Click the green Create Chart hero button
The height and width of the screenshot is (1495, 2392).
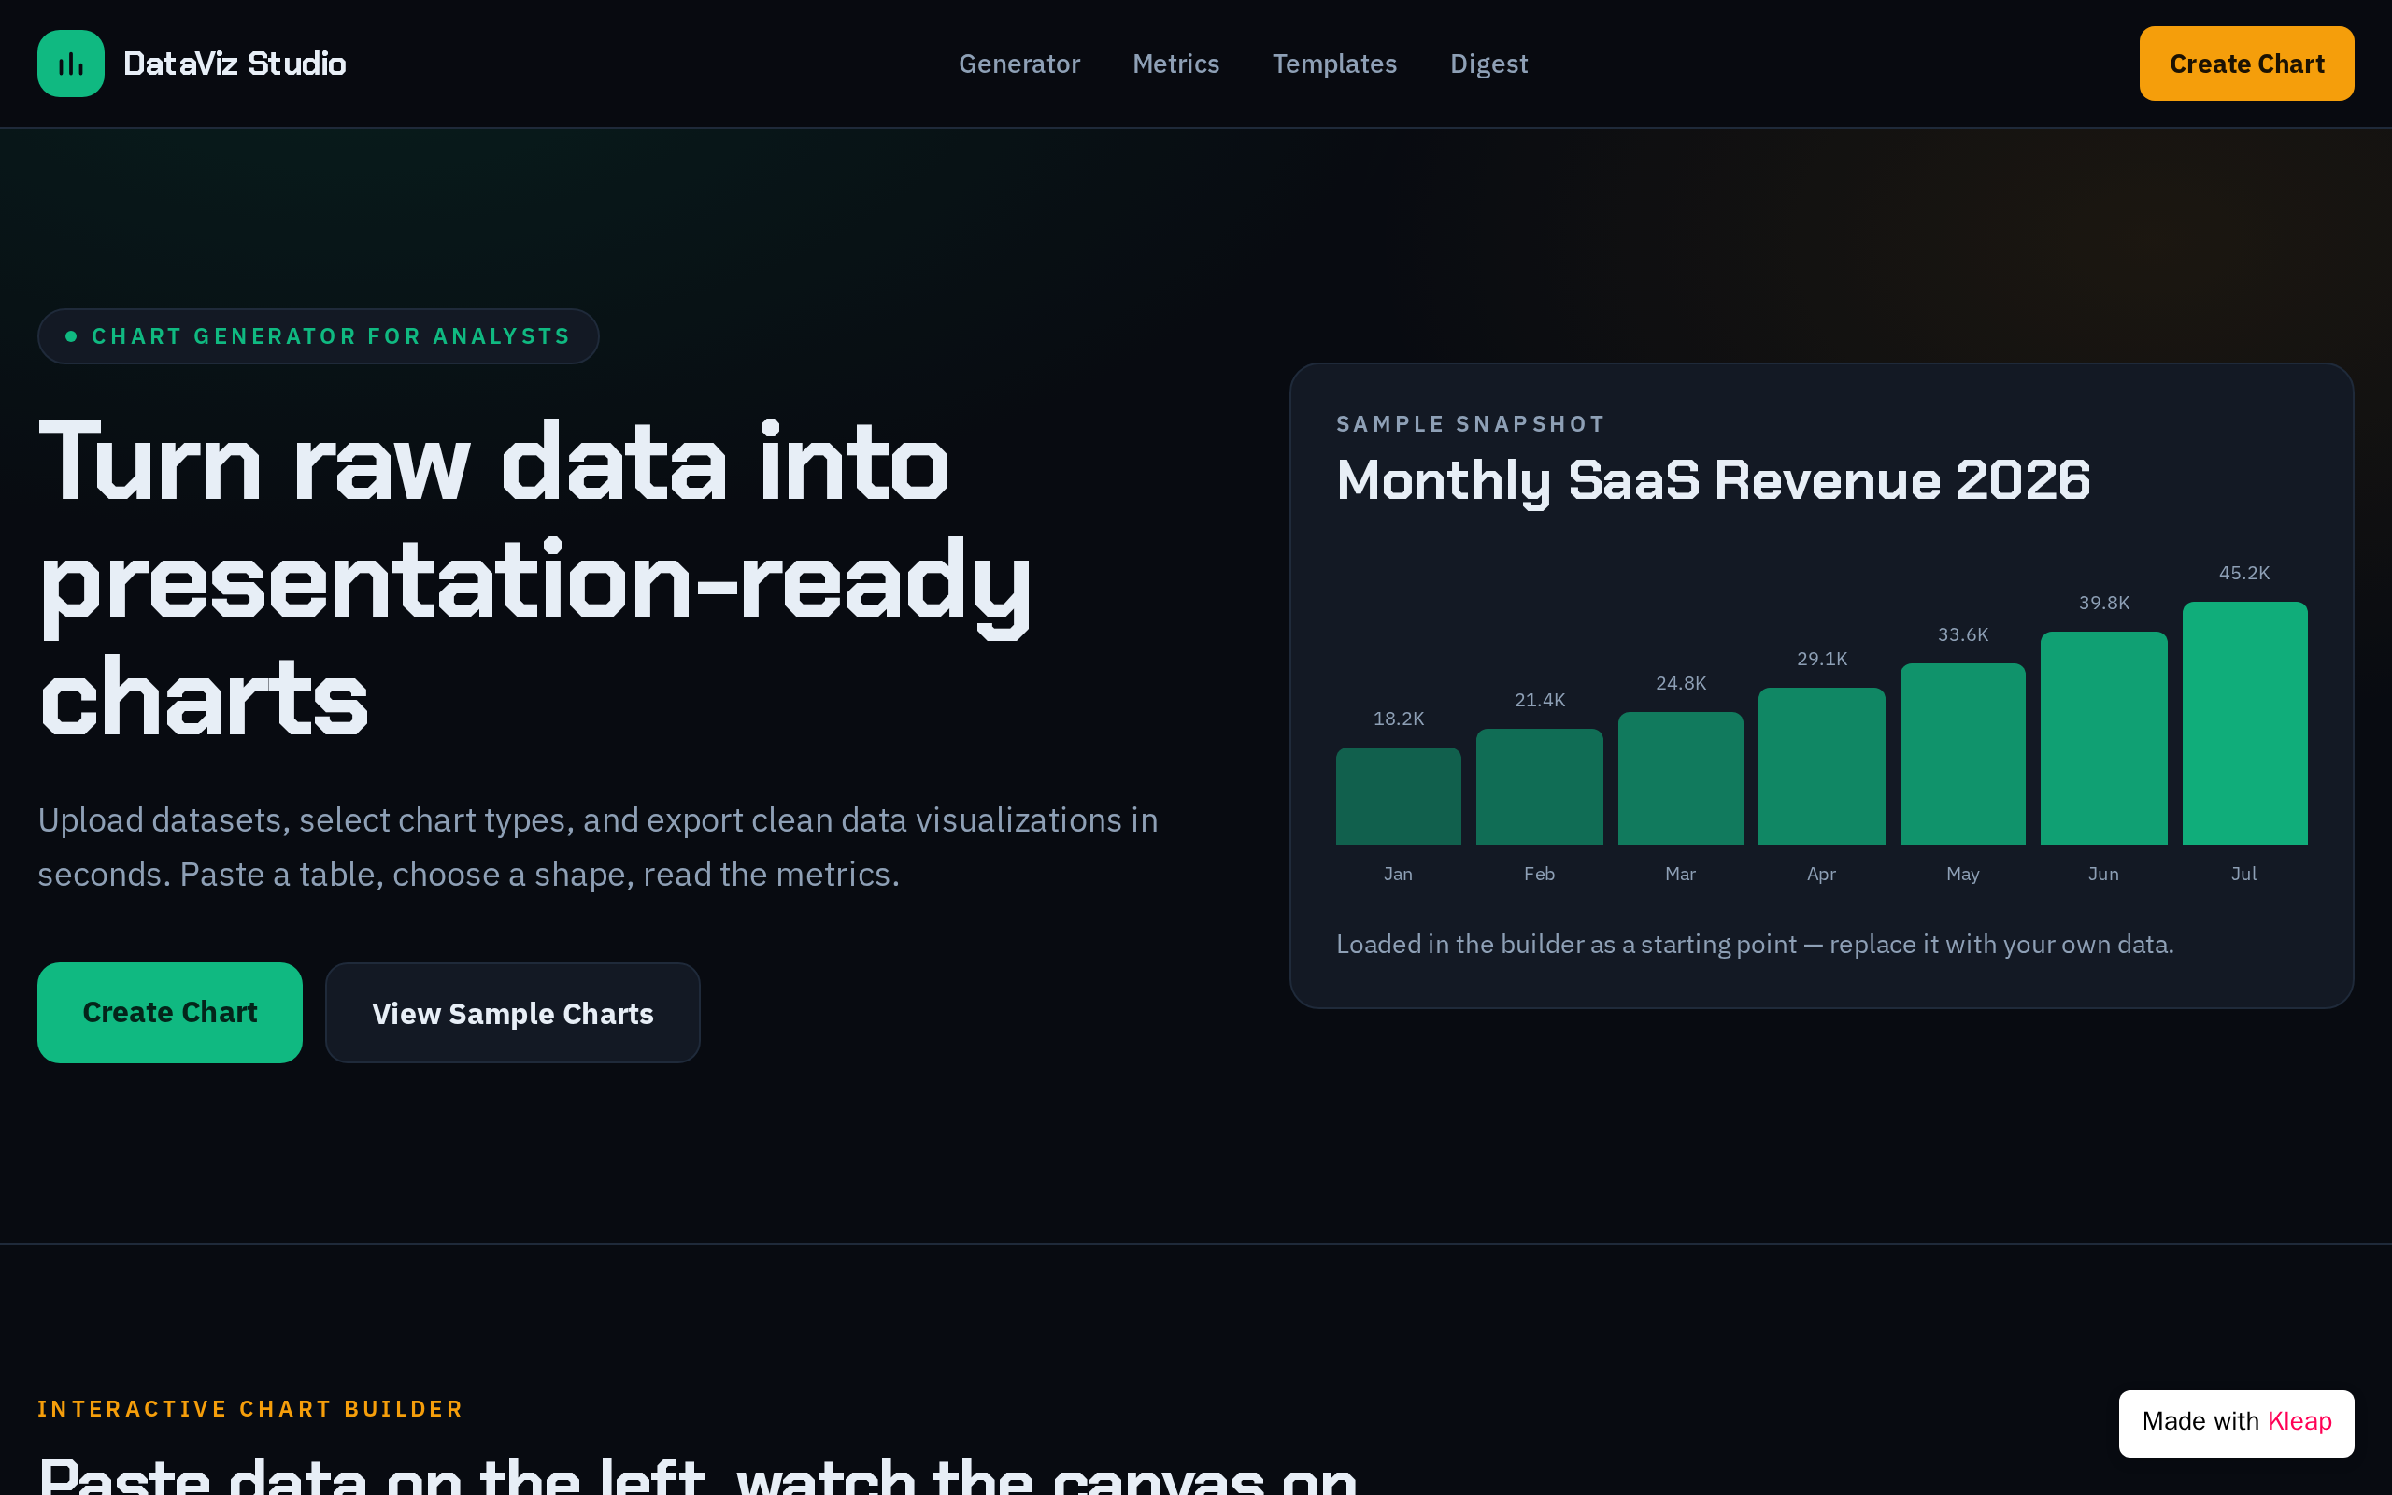[170, 1013]
